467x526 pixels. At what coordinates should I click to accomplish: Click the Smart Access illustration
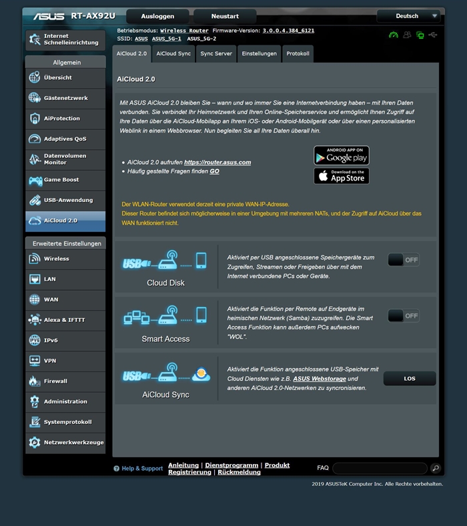coord(165,315)
